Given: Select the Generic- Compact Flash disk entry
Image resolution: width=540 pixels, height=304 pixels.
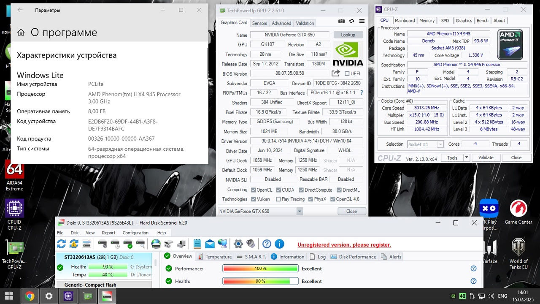Looking at the screenshot, I should (103, 285).
